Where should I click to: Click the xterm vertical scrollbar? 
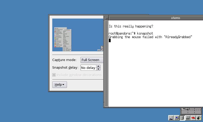(107, 64)
